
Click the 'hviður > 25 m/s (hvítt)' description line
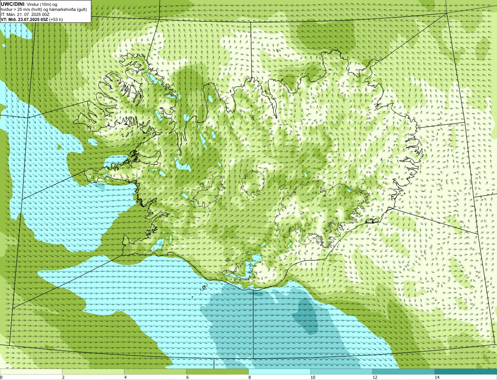click(x=44, y=9)
